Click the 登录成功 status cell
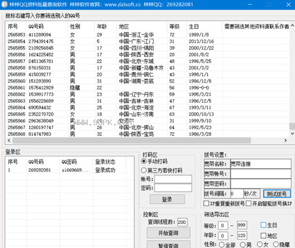Image resolution: width=295 pixels, height=248 pixels. 105,170
